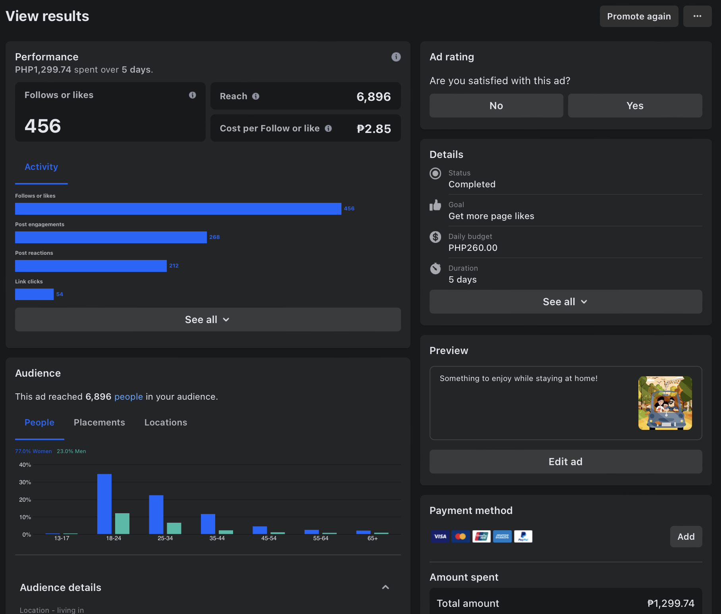This screenshot has width=721, height=614.
Task: Click the Reach info icon
Action: pyautogui.click(x=256, y=96)
